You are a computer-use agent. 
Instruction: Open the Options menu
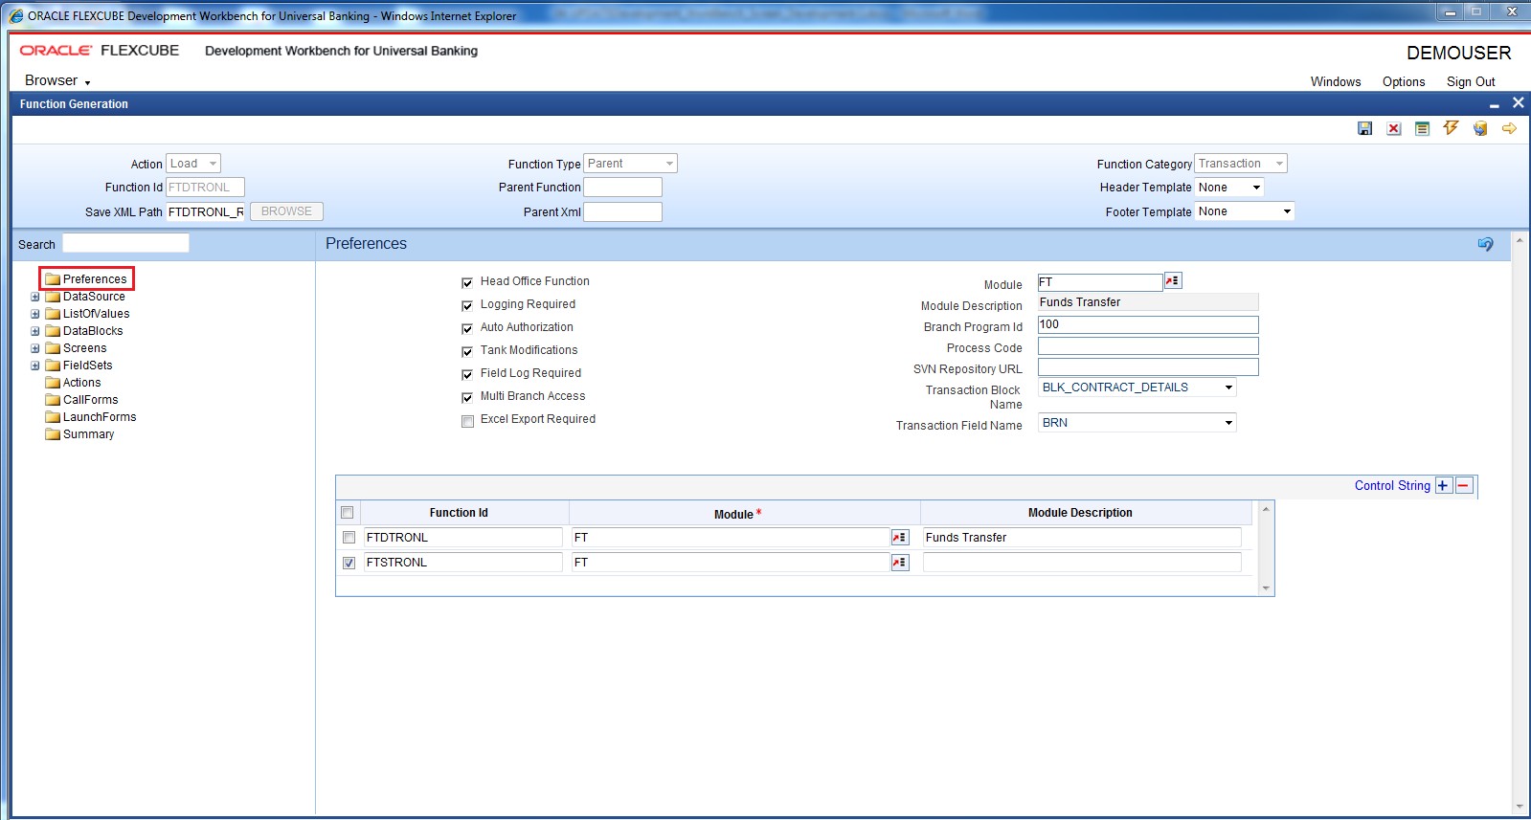[1404, 81]
